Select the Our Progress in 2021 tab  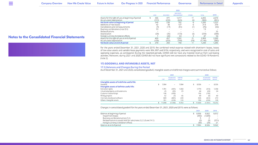click(x=132, y=3)
